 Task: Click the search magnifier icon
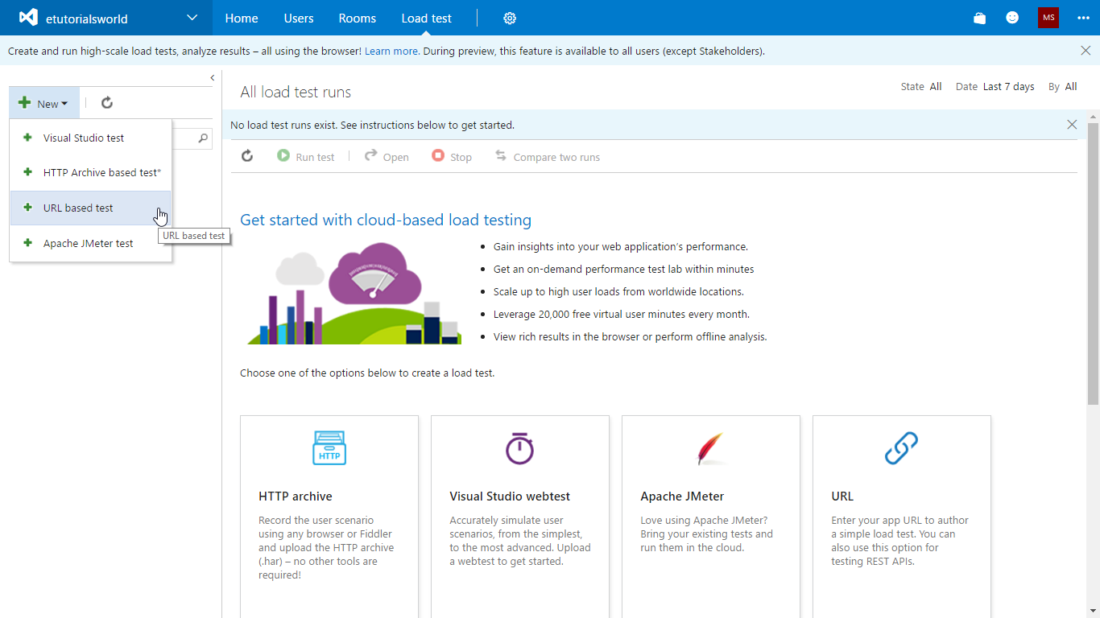[203, 138]
